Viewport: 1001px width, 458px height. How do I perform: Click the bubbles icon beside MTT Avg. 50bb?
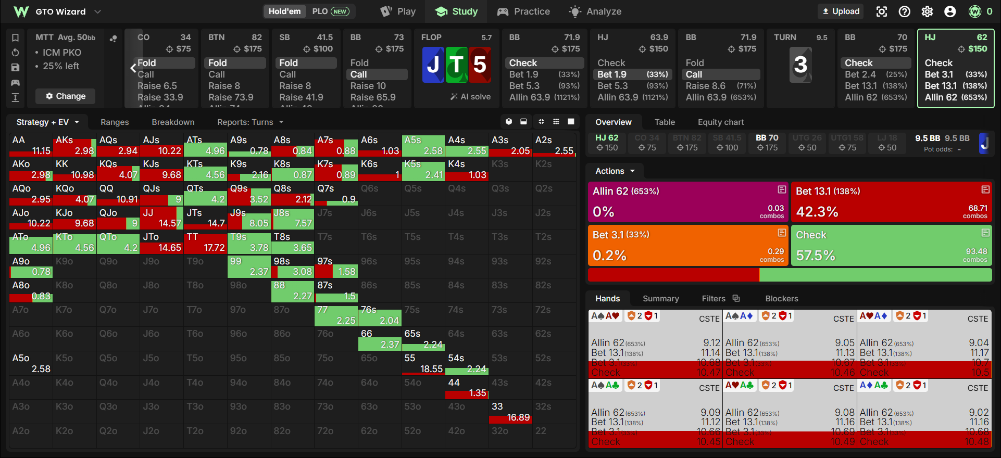[x=113, y=38]
